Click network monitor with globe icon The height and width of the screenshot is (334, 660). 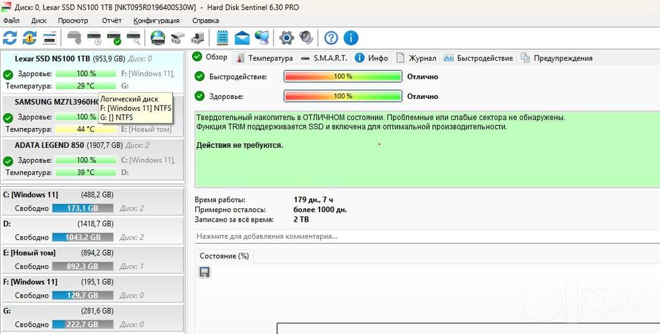(262, 38)
